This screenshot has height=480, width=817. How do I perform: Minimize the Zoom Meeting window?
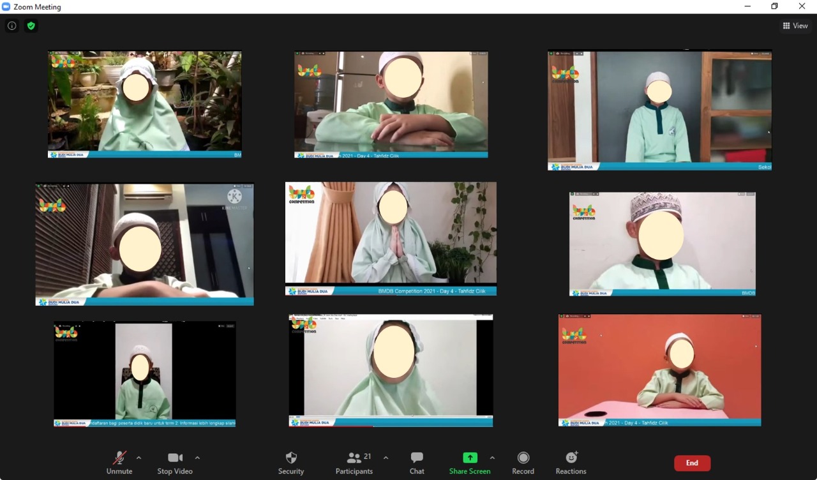tap(747, 6)
